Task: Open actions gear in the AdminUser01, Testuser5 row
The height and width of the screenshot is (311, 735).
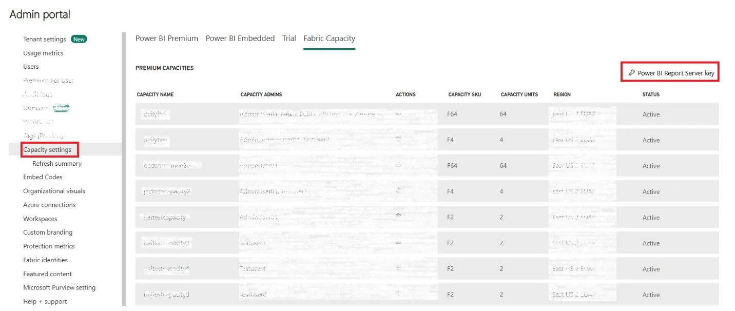Action: [x=398, y=190]
